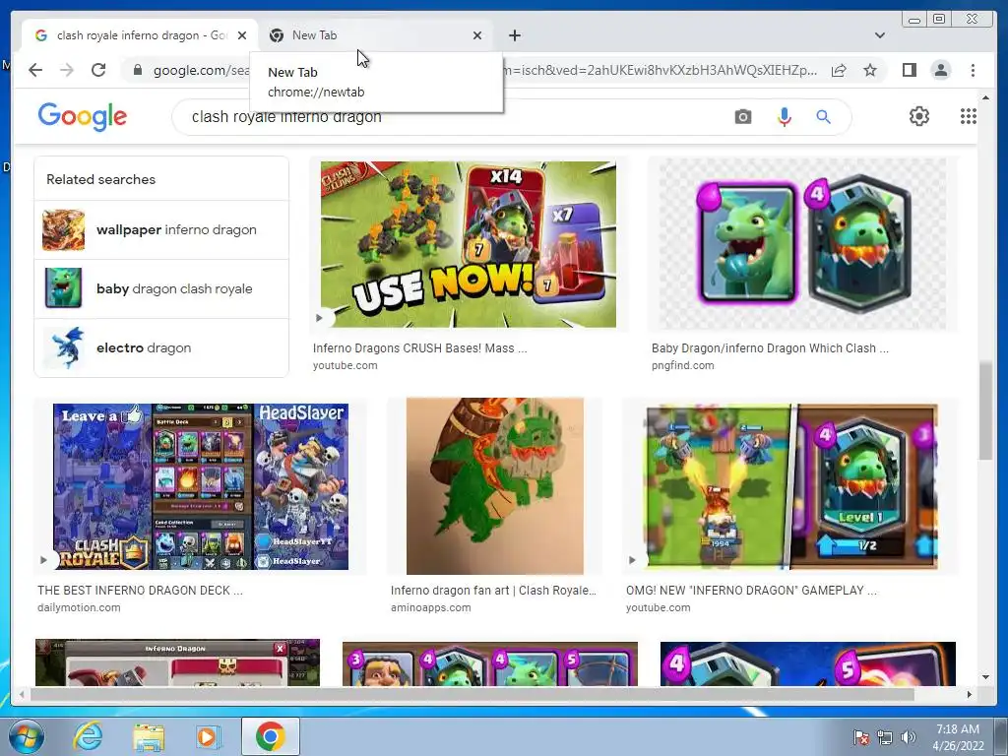Click the vertical scrollbar thumb
The width and height of the screenshot is (1008, 756).
point(985,411)
